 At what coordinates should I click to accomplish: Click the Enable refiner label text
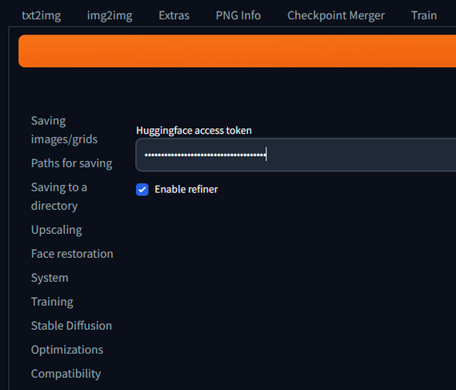click(x=186, y=190)
